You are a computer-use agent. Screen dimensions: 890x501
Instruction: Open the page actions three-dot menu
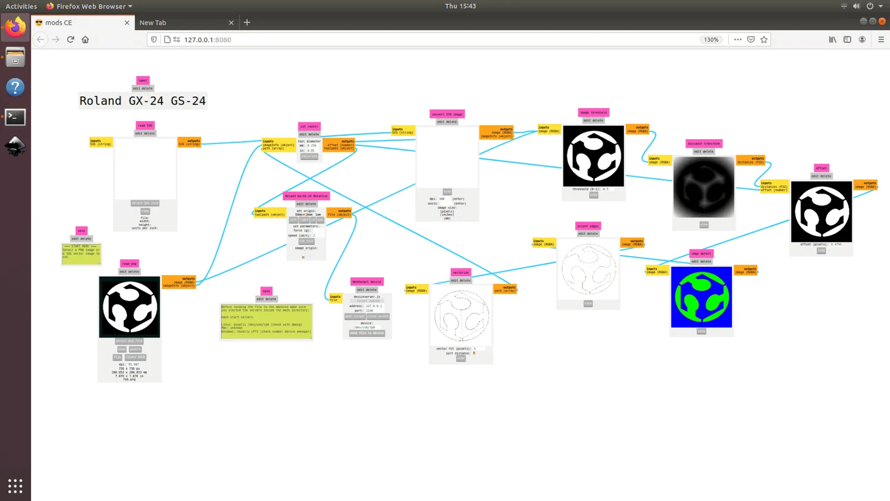[738, 40]
